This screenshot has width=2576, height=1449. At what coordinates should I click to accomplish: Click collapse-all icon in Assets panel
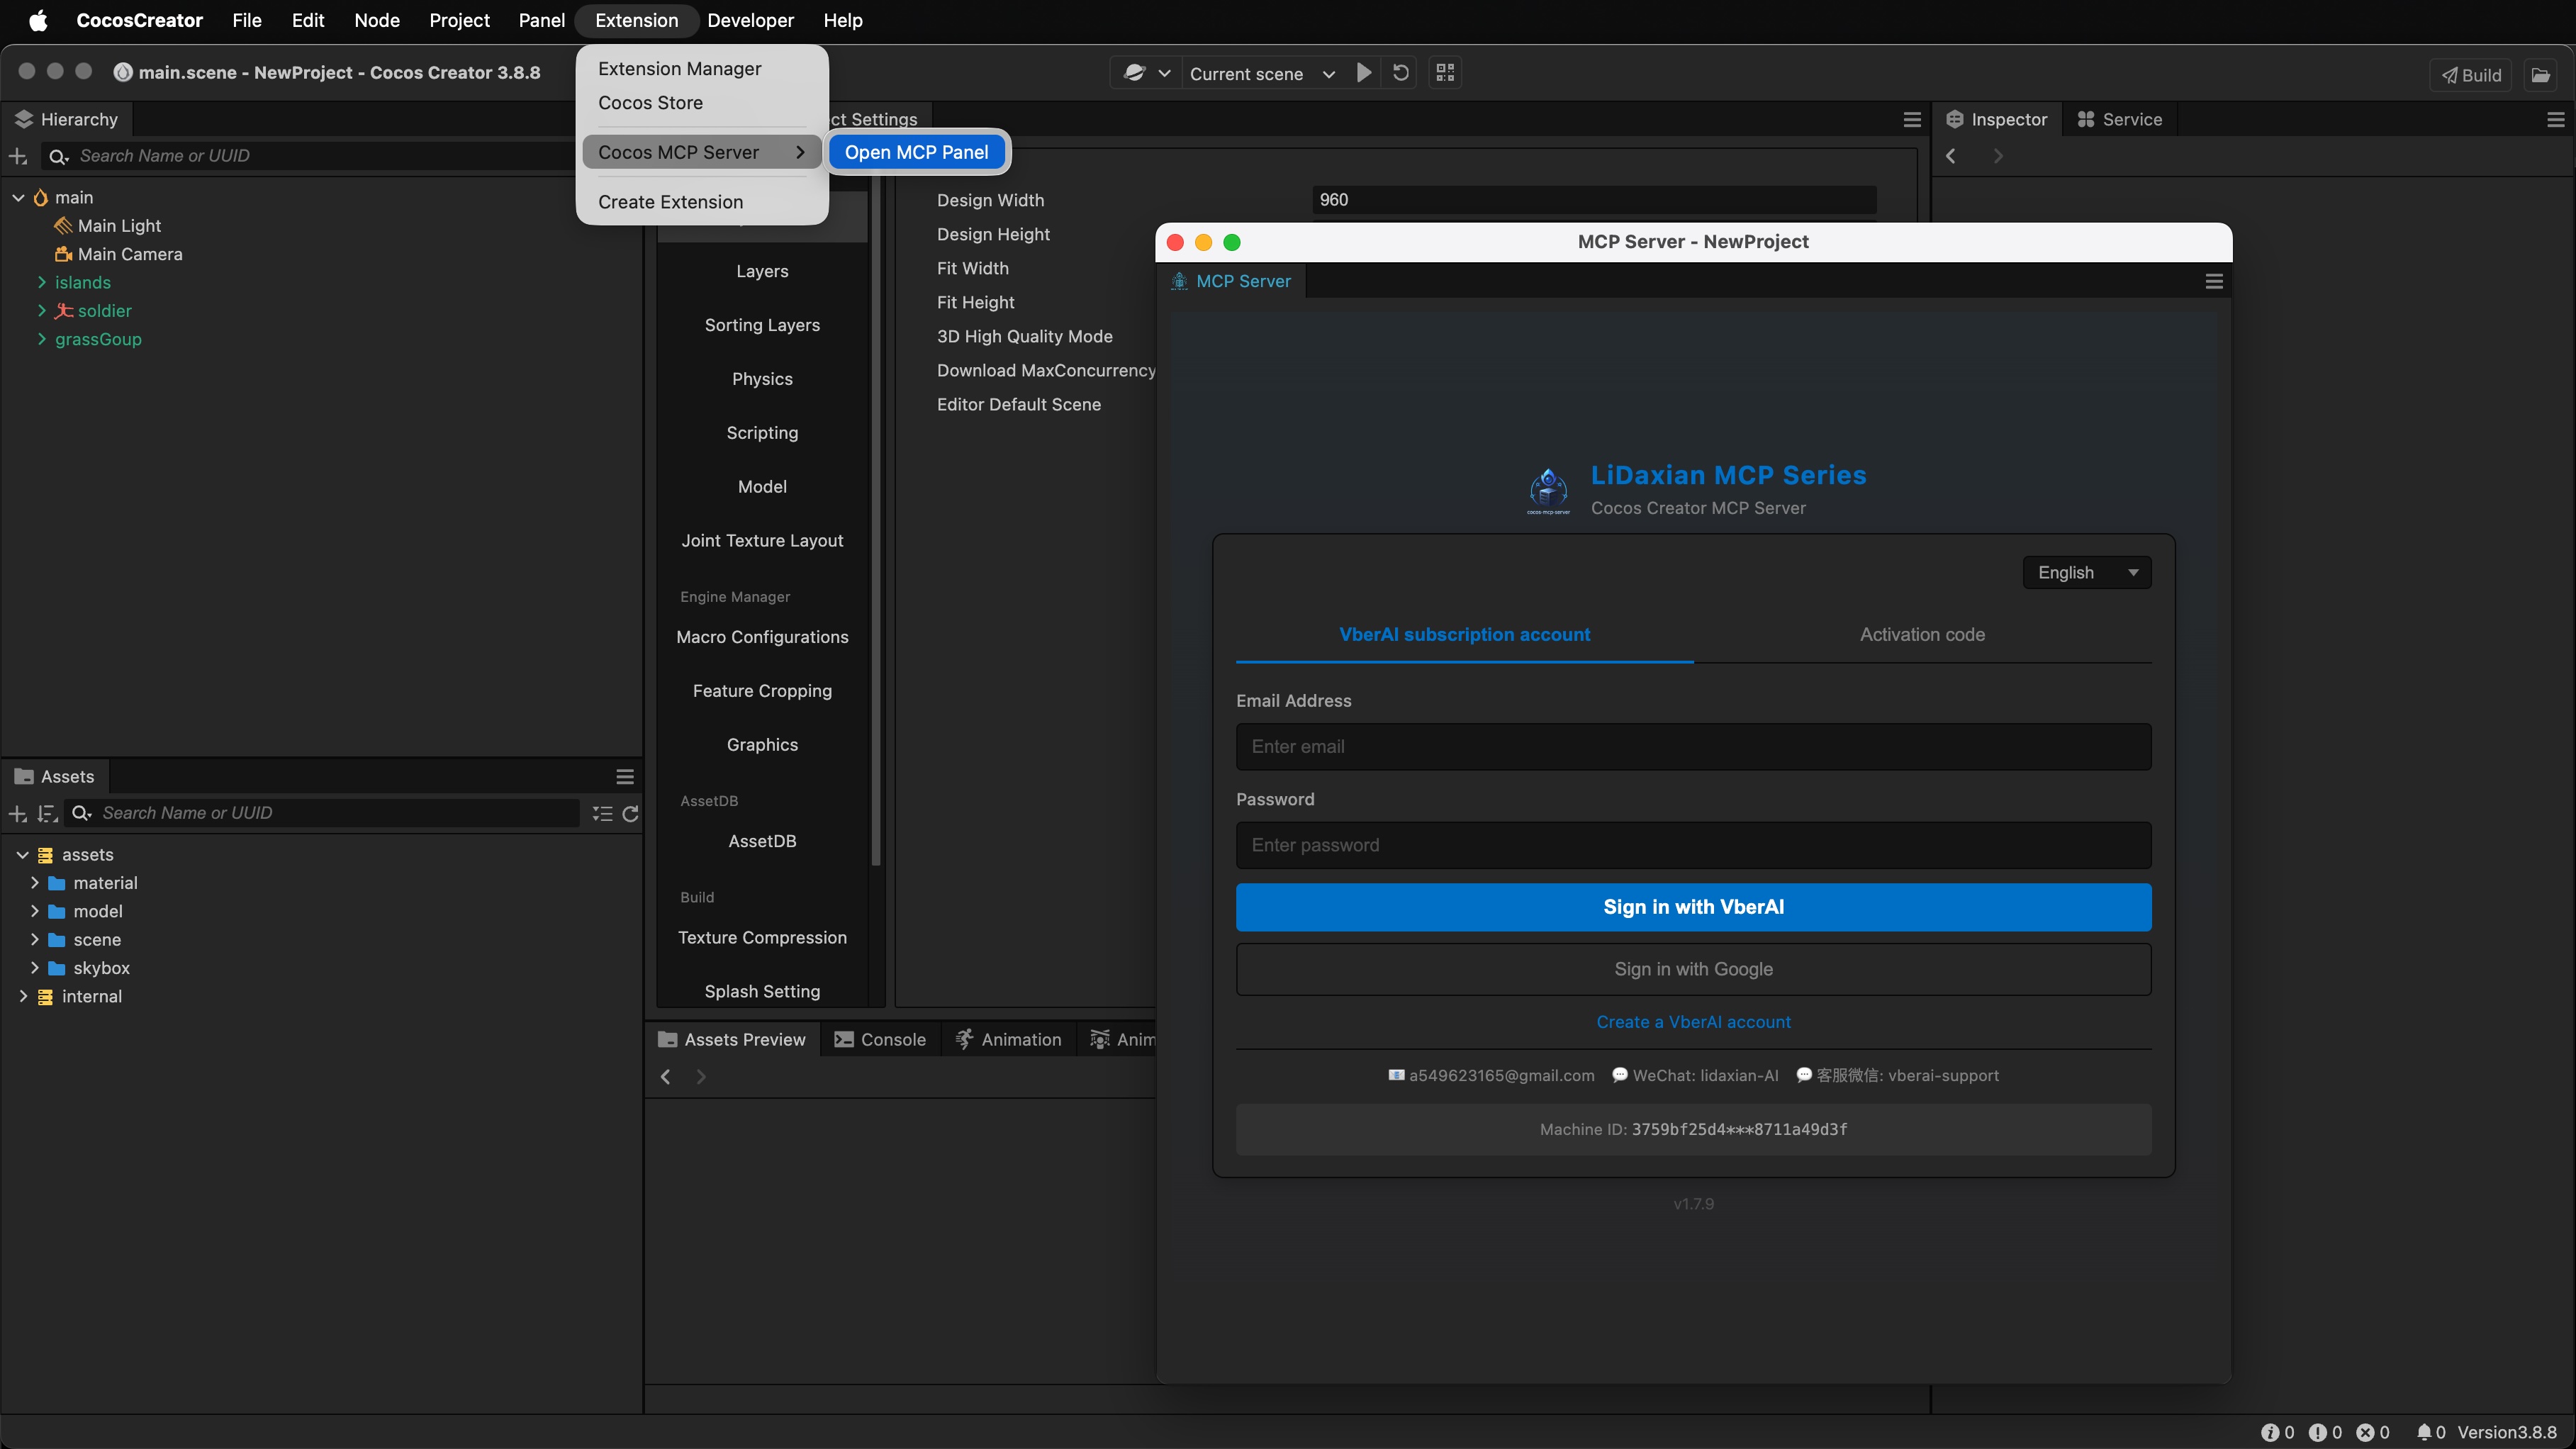tap(602, 814)
